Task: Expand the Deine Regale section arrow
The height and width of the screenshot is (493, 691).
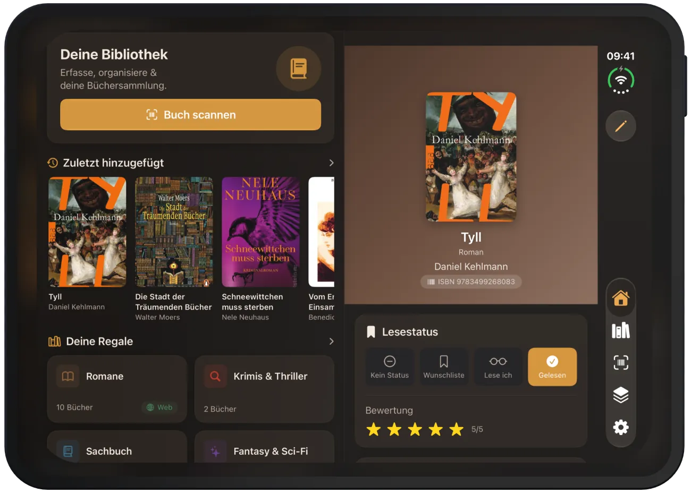Action: (x=331, y=341)
